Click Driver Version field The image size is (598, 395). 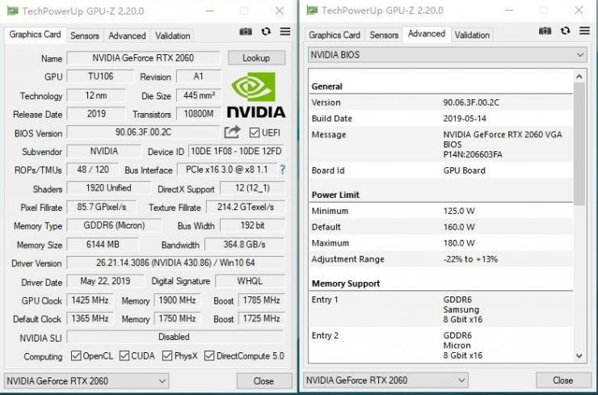pos(175,263)
